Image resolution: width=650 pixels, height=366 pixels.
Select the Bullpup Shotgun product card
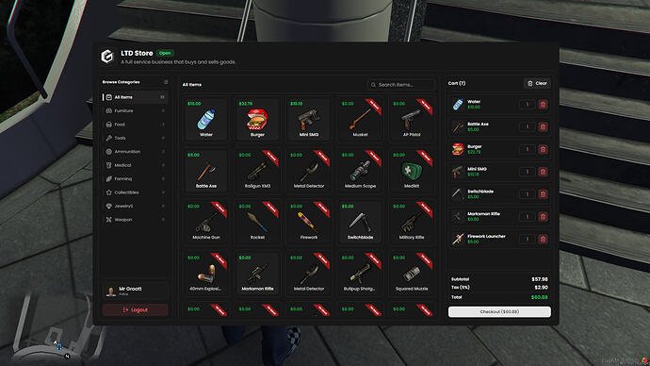360,274
